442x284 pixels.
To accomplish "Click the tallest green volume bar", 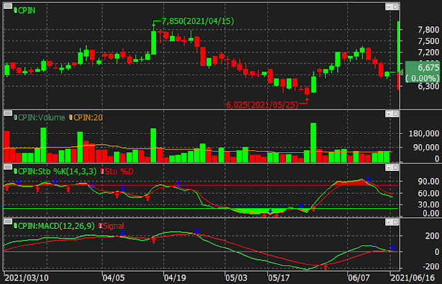I will (x=313, y=143).
